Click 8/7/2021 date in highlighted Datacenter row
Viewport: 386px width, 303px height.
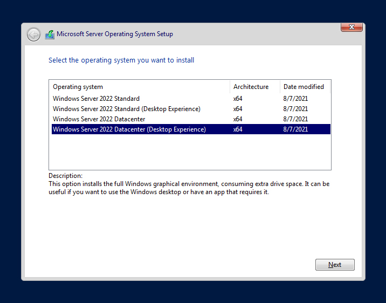tap(295, 129)
